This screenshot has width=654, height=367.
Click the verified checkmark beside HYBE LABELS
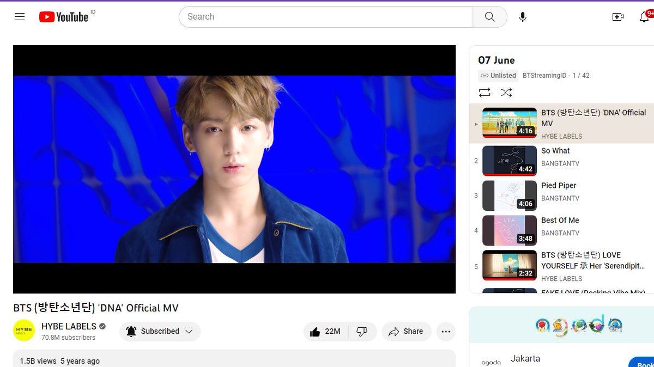[102, 327]
